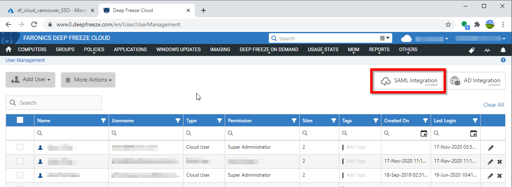Edit the user created 17-Nov-2020
The image size is (512, 187).
tap(490, 162)
